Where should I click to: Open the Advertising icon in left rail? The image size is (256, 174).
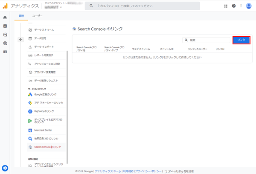(5, 43)
